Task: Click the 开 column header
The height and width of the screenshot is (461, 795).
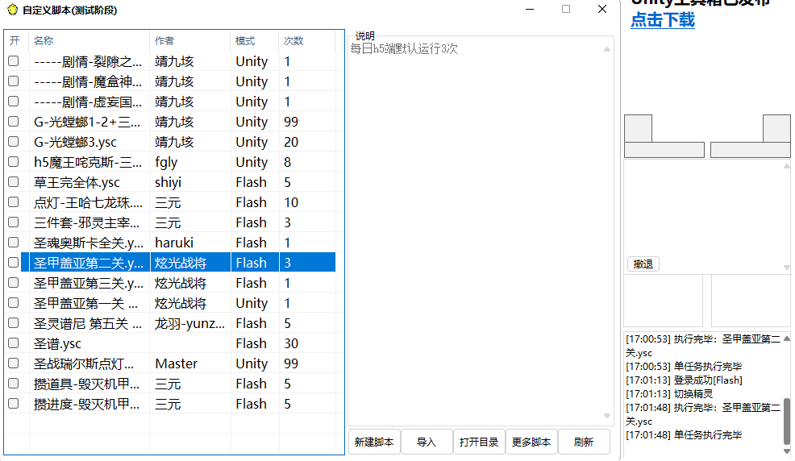Action: [x=17, y=40]
